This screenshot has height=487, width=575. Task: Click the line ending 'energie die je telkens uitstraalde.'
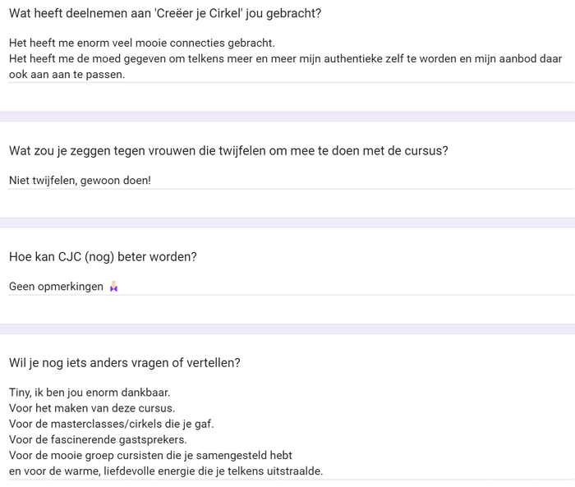tap(166, 471)
